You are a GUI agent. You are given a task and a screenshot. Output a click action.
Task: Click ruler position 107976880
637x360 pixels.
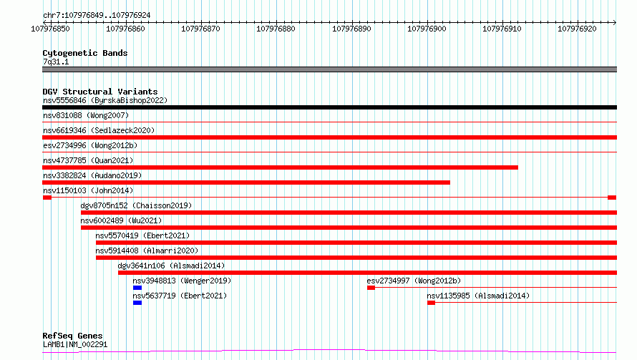tap(276, 29)
